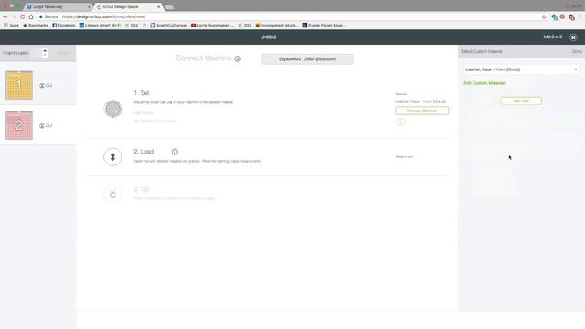Open the Leather, Faux 1mm material dropdown
The width and height of the screenshot is (585, 329).
520,69
